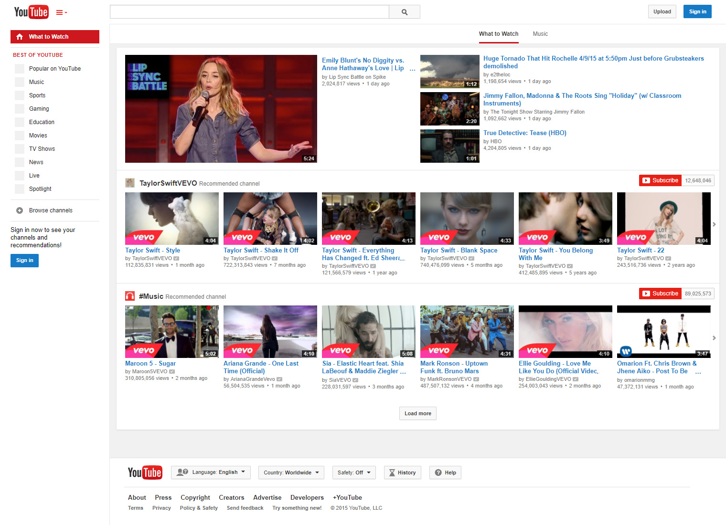This screenshot has width=726, height=525.
Task: Open the Emily Blunt Lip Sync Battle thumbnail
Action: click(221, 109)
